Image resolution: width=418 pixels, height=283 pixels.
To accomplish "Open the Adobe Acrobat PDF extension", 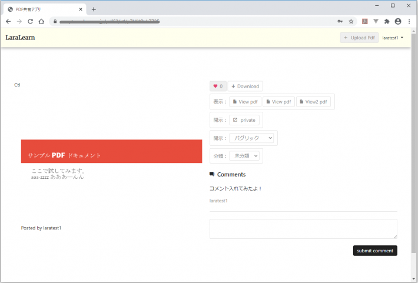I will pos(365,21).
